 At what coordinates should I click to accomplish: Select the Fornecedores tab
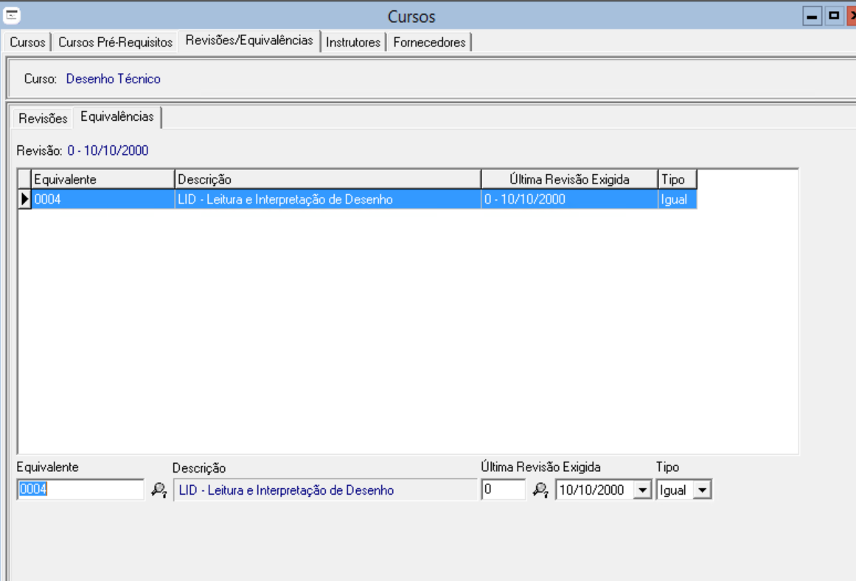pos(429,42)
